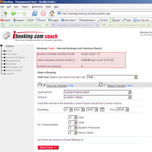Click the return circular arrows icon
Image resolution: width=152 pixels, height=152 pixels.
pos(101,85)
